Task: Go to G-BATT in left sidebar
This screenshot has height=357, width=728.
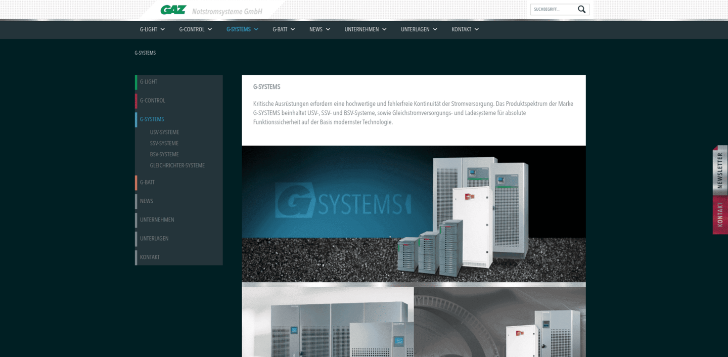Action: (147, 183)
